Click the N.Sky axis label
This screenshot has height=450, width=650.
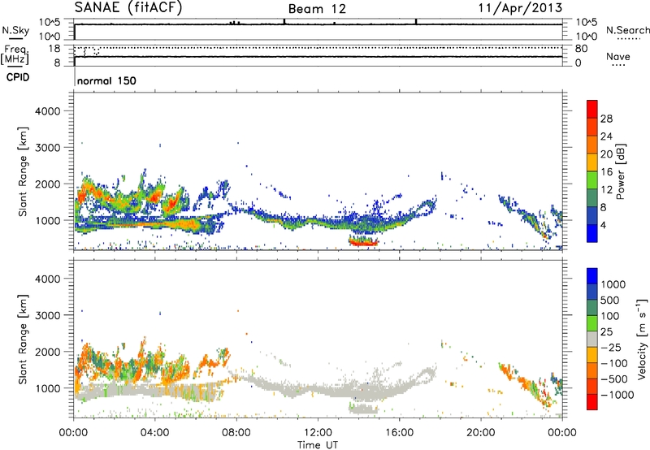click(x=15, y=30)
